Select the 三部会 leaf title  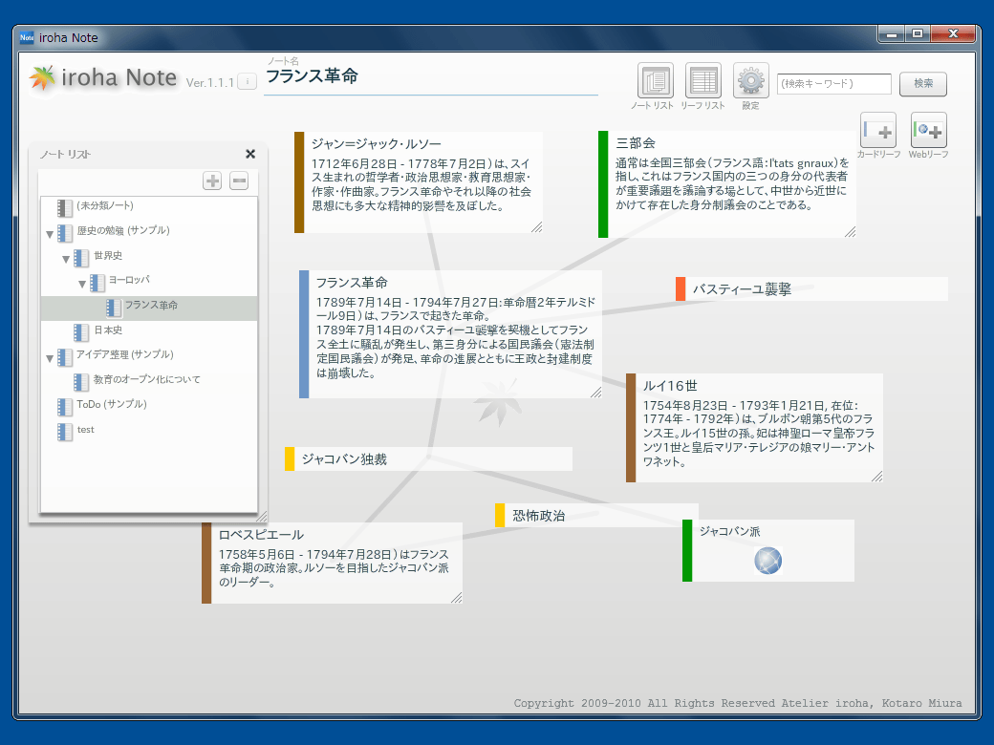click(x=636, y=143)
